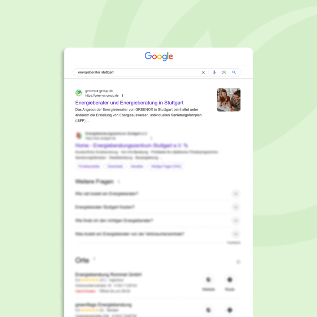Expand "Wie viel kostet ein Energieberater?" question
The width and height of the screenshot is (317, 317).
[236, 194]
